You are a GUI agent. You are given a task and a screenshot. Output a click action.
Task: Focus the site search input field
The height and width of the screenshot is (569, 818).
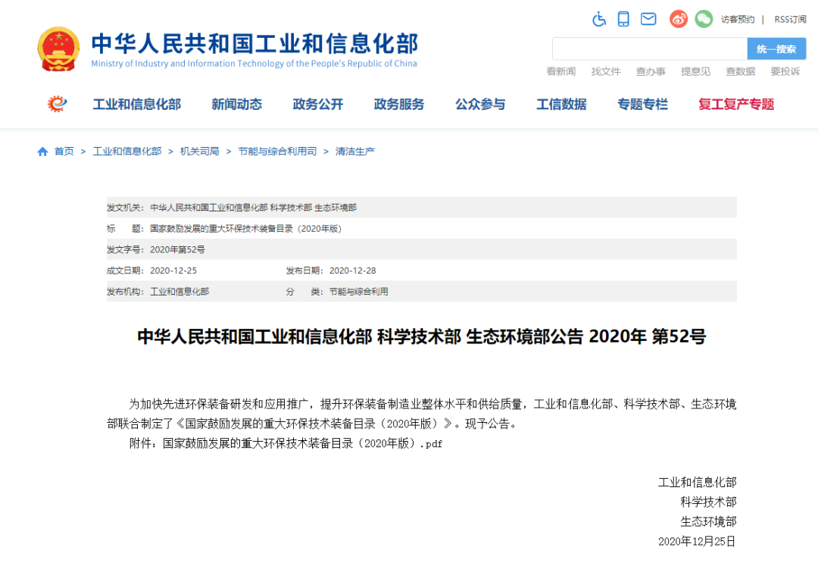(x=650, y=49)
